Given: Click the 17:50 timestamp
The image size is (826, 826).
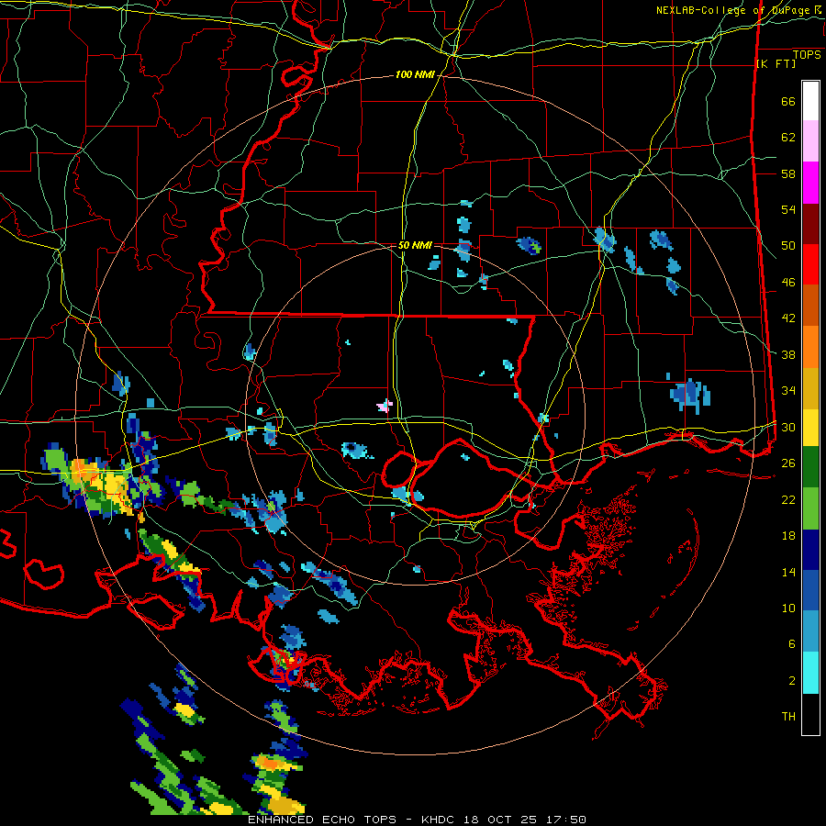Looking at the screenshot, I should pos(567,820).
